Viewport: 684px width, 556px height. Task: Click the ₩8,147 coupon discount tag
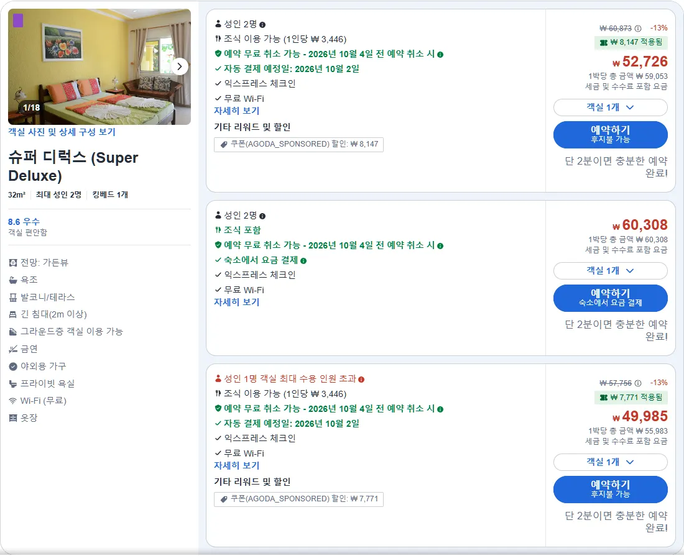(299, 144)
